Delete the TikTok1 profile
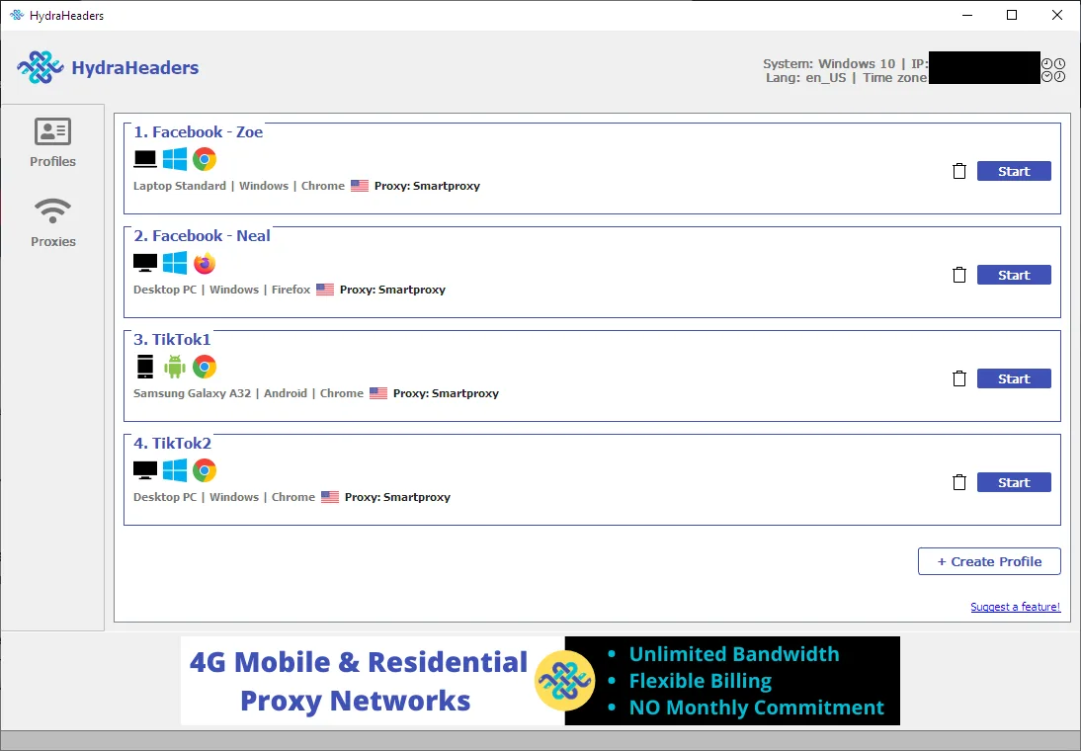 [959, 378]
